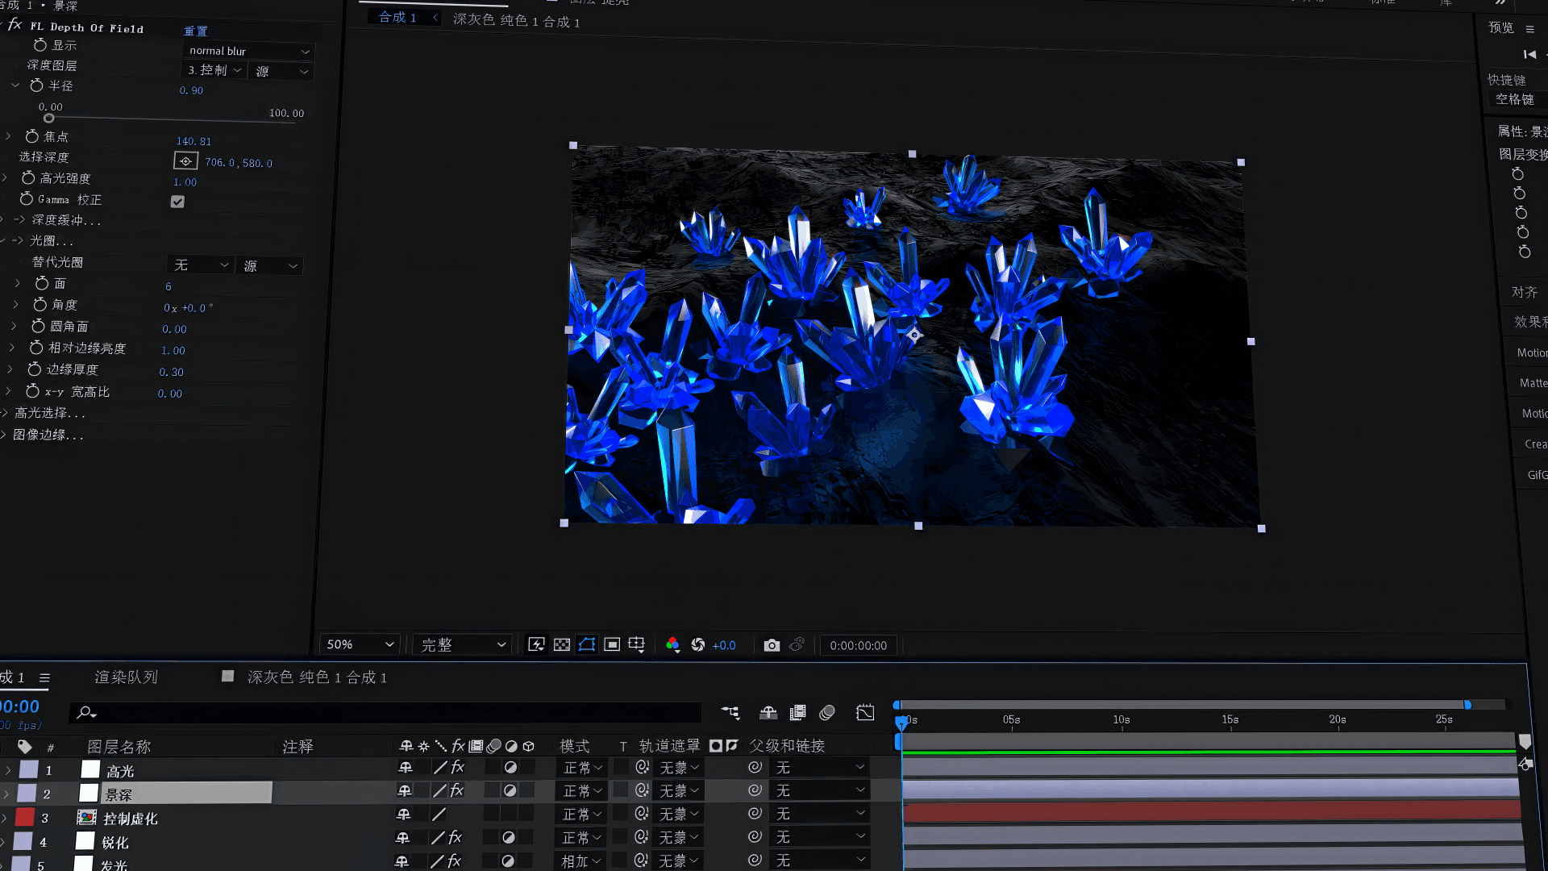1548x871 pixels.
Task: Open the normal blur display dropdown
Action: [x=248, y=51]
